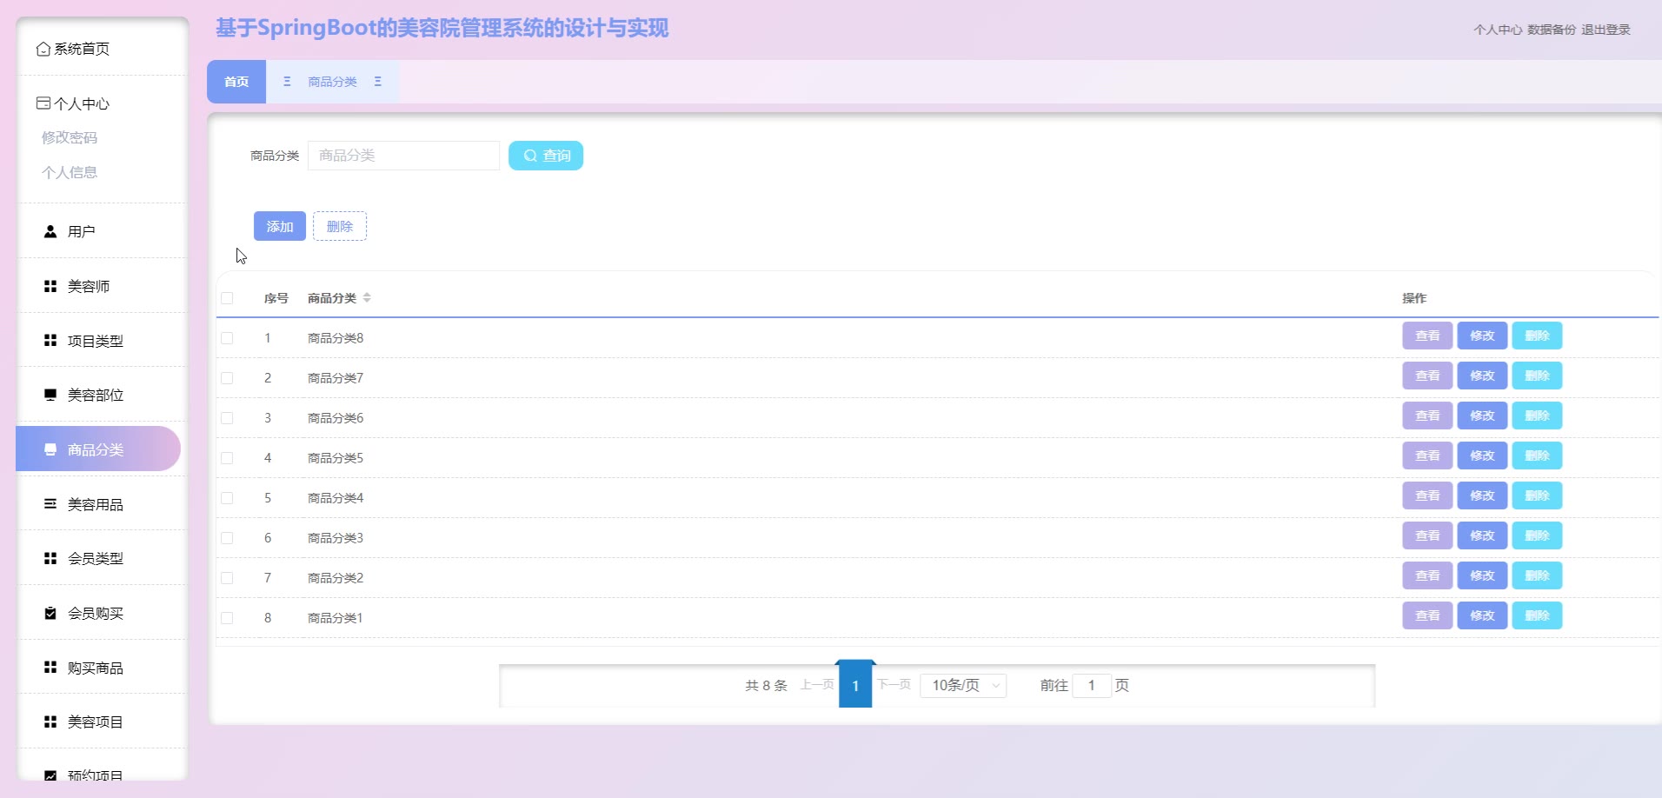View row 商品分类8 with 查看
The height and width of the screenshot is (798, 1662).
coord(1427,336)
